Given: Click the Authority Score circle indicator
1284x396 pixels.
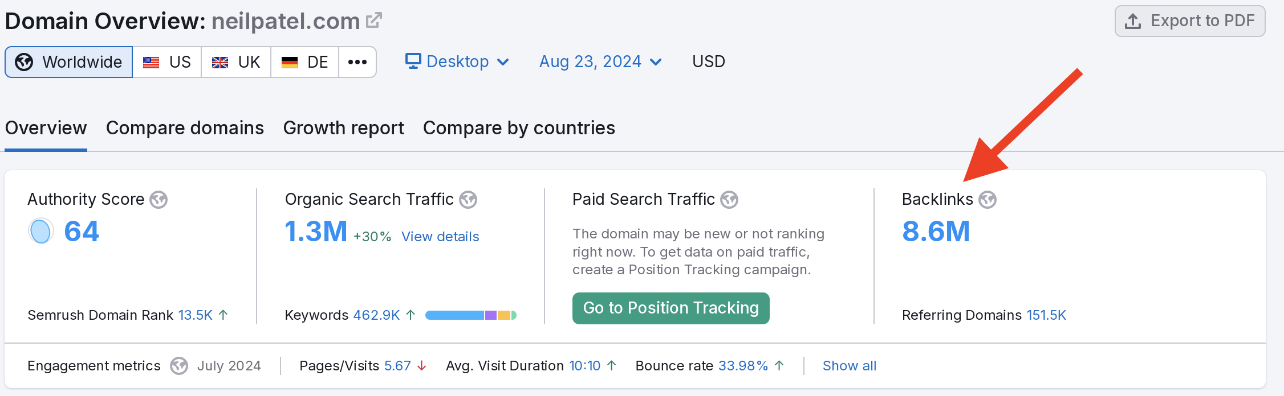Looking at the screenshot, I should 40,232.
